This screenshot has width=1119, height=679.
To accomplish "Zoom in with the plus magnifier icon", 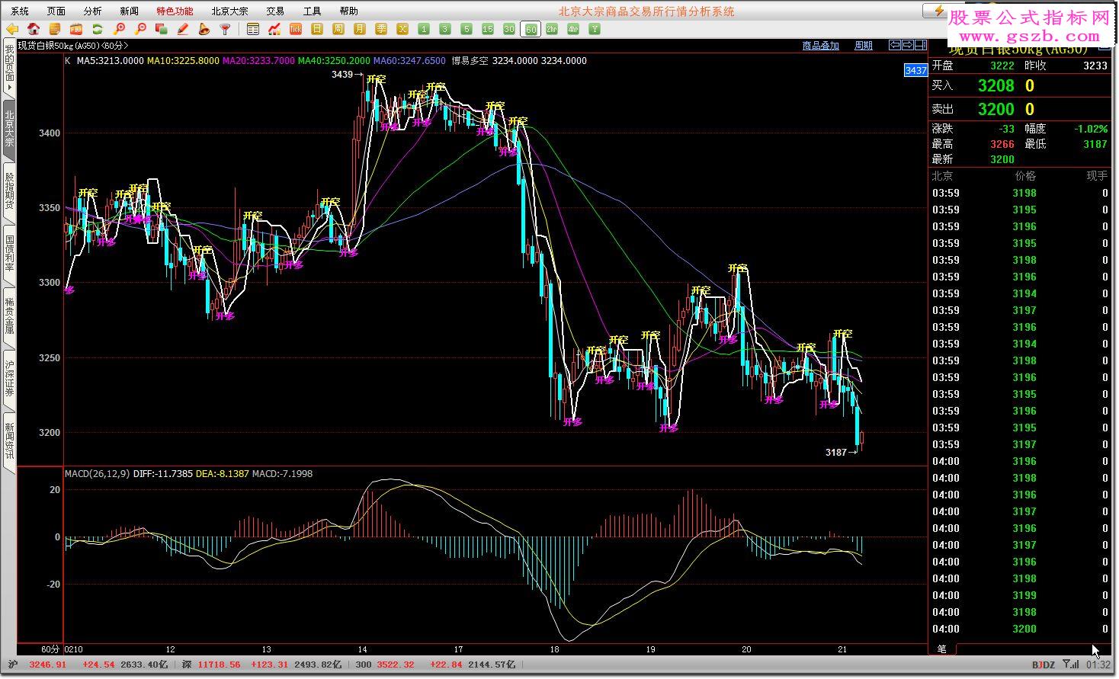I will point(119,29).
